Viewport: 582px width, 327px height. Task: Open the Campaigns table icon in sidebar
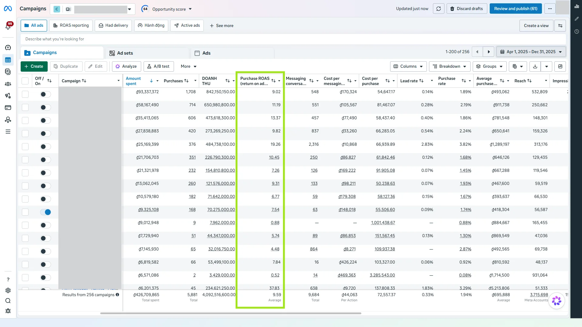pyautogui.click(x=8, y=60)
